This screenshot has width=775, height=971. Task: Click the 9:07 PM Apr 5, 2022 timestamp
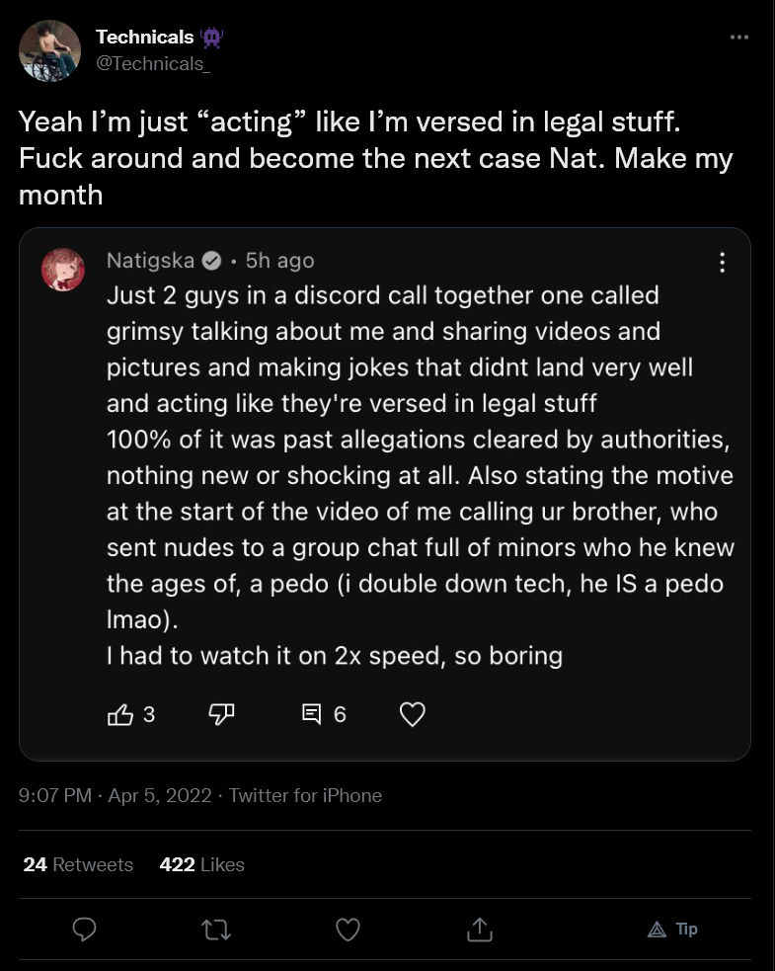(x=116, y=795)
